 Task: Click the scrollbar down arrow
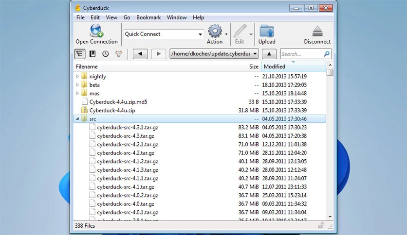[330, 217]
